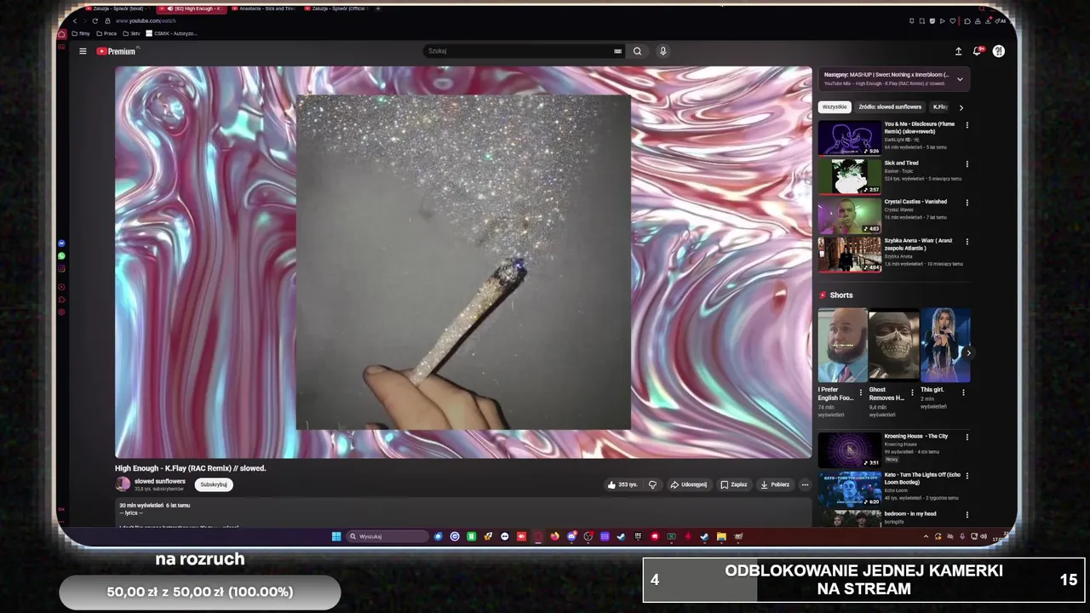The width and height of the screenshot is (1090, 613).
Task: Open Ghost Removes short thumbnail
Action: [x=893, y=345]
